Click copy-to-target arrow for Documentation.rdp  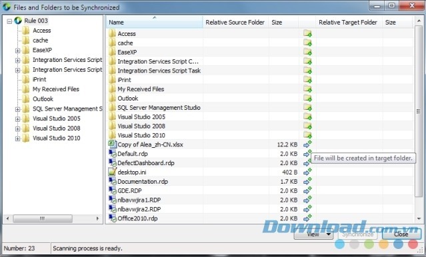tap(307, 181)
